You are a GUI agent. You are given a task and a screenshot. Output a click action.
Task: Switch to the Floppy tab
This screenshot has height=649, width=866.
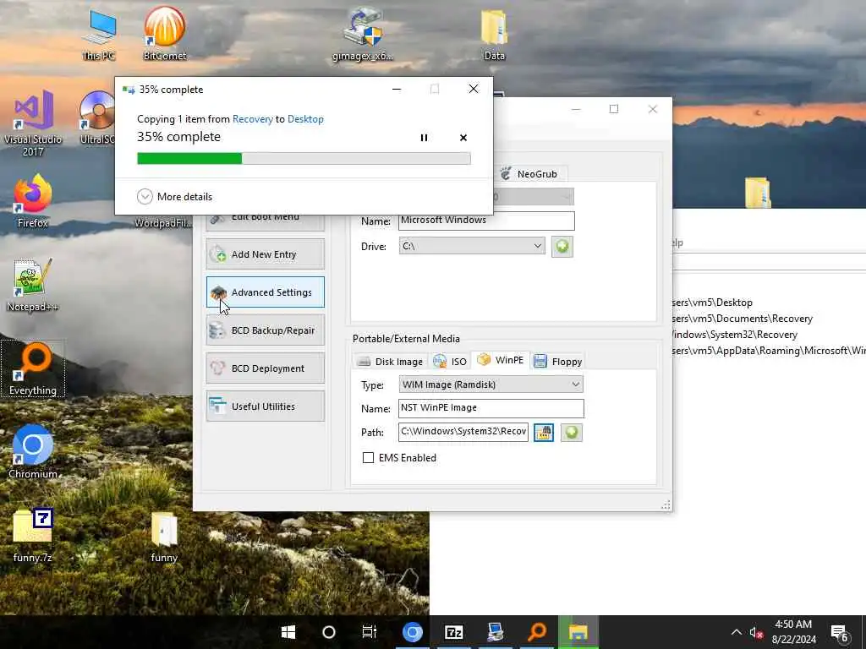click(558, 362)
